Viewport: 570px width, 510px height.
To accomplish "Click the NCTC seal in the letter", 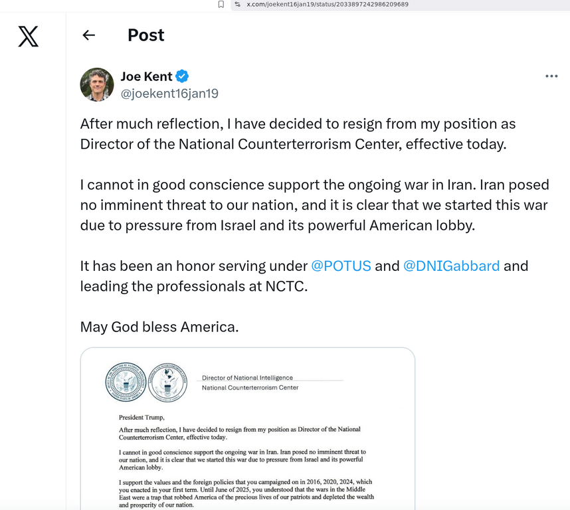I will coord(167,382).
